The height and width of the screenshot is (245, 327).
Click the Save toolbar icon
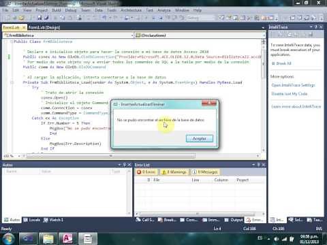pos(40,18)
